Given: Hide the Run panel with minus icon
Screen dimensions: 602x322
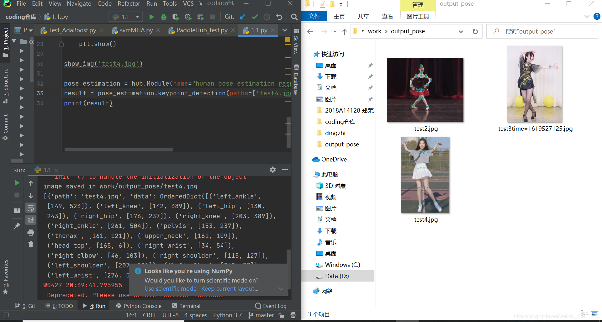Looking at the screenshot, I should coord(285,170).
